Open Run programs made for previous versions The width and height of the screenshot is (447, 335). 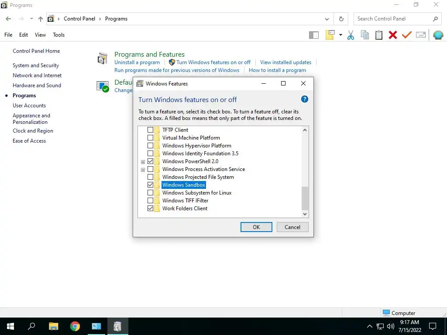(x=177, y=70)
